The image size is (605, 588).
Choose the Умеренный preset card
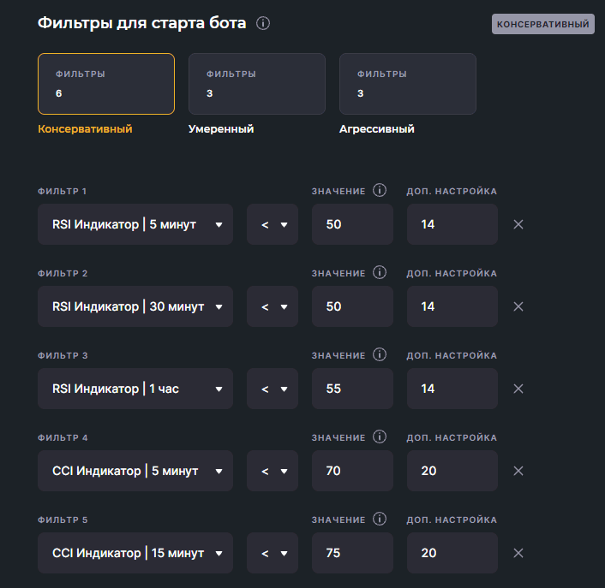257,84
